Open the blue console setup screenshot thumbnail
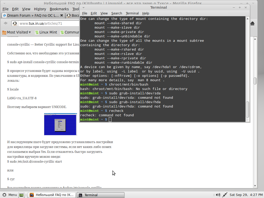264x198 pixels. point(60,124)
